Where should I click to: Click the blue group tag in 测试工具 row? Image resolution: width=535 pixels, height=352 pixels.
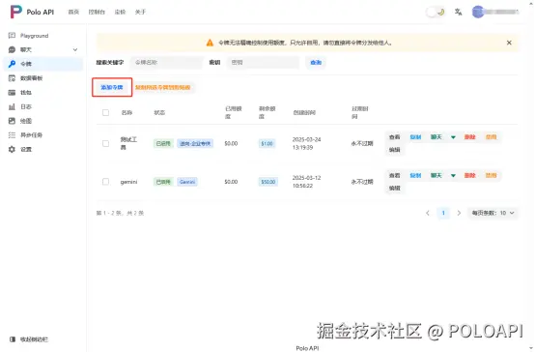coord(195,143)
